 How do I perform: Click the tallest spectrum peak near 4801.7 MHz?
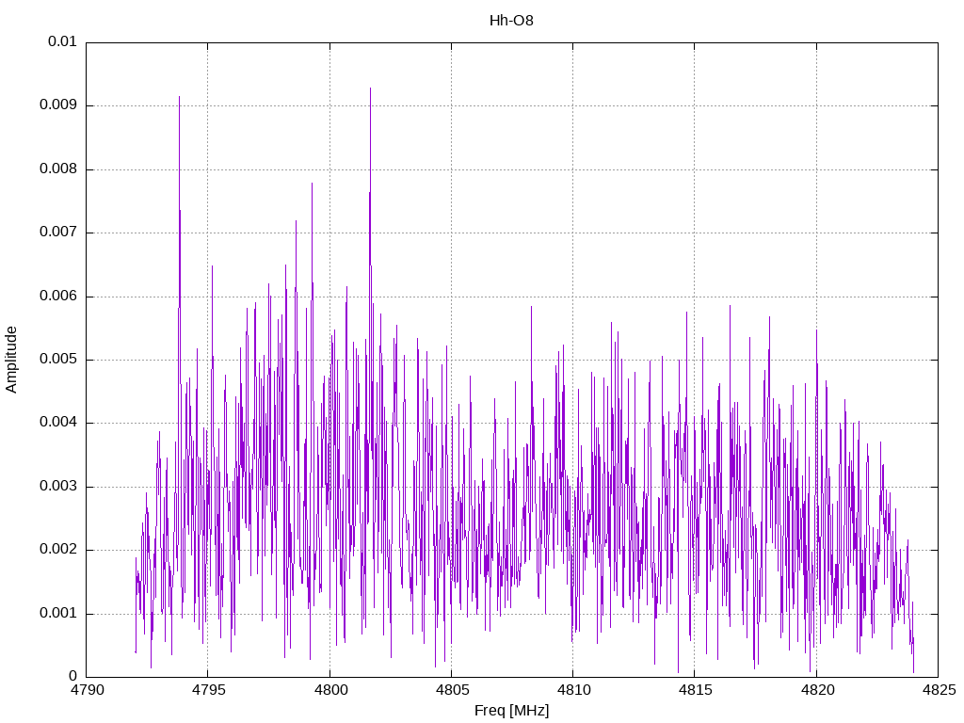click(x=370, y=89)
